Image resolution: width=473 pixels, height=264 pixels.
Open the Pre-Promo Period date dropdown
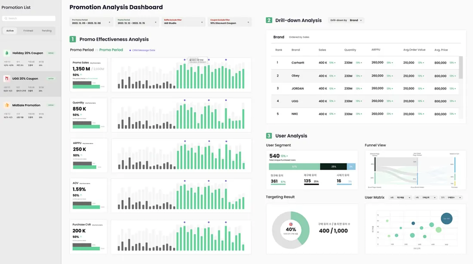[91, 22]
